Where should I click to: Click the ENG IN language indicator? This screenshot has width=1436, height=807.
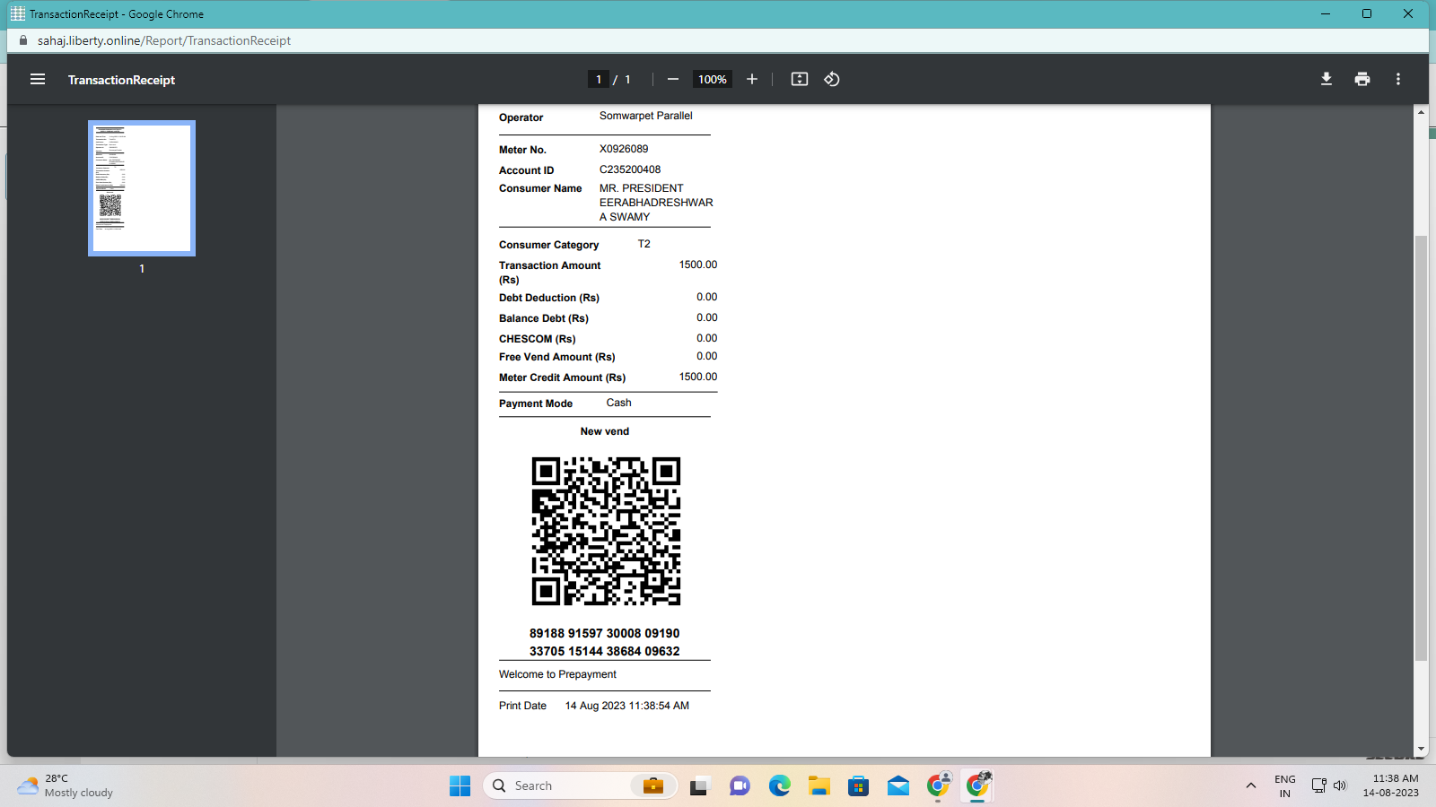click(1285, 785)
